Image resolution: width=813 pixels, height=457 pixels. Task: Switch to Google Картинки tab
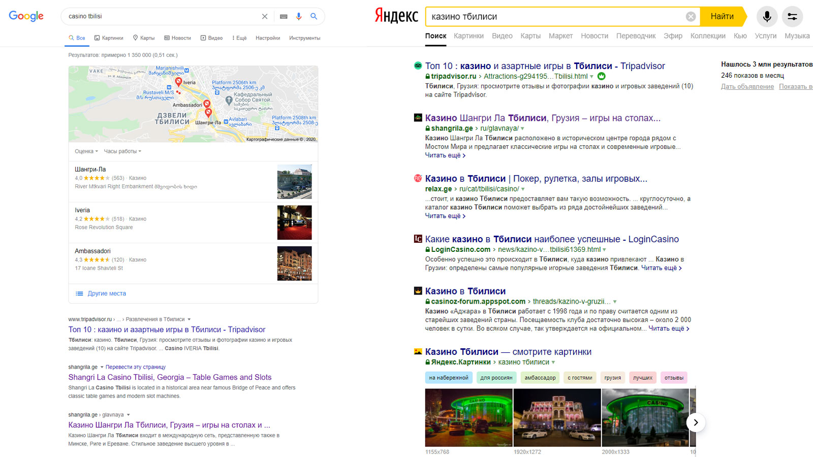pos(109,38)
